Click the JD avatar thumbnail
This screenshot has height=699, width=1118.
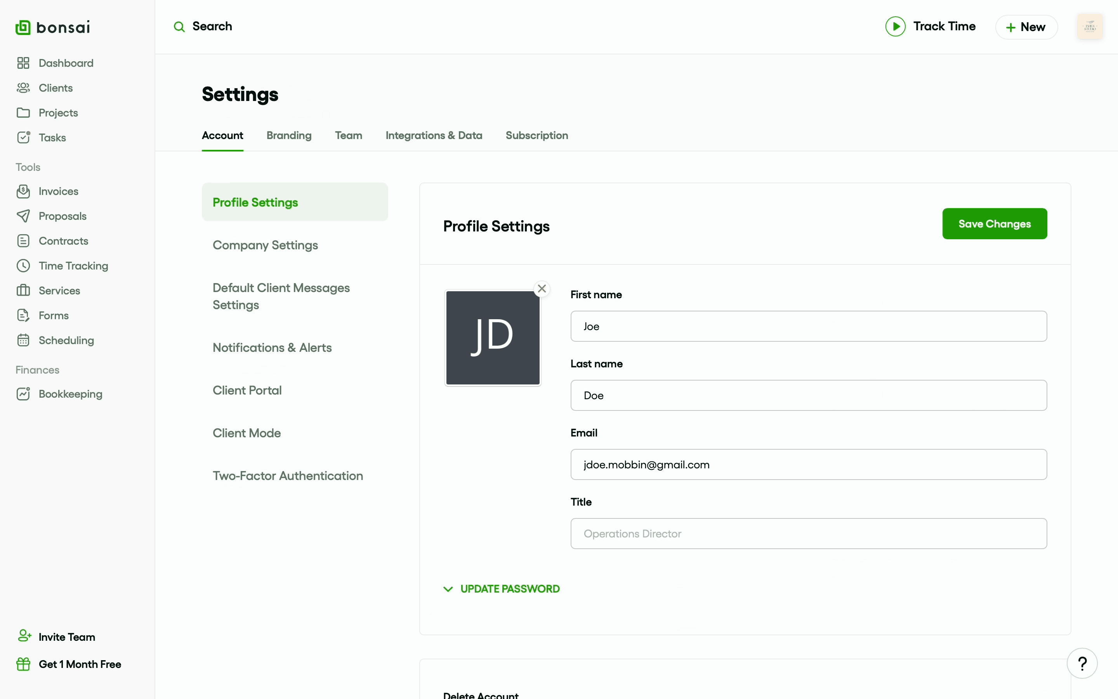point(493,338)
